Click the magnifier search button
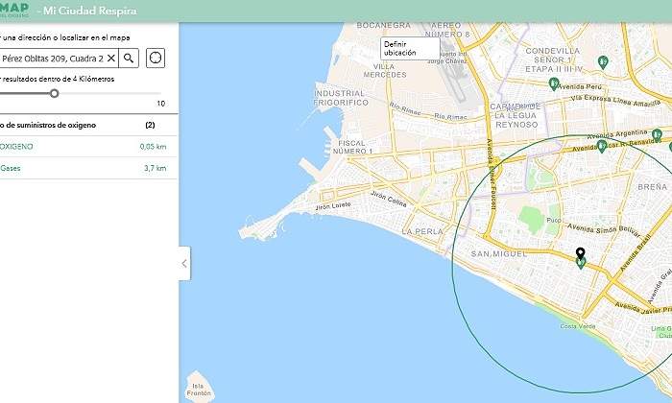 (x=129, y=59)
